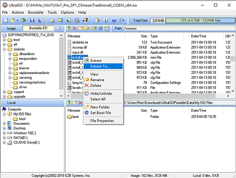This screenshot has height=178, width=236.
Task: Click the Bootable EFI image type field
Action: pyautogui.click(x=38, y=28)
